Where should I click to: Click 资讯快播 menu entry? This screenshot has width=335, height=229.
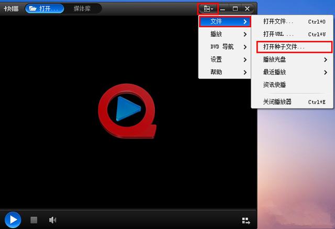(292, 85)
